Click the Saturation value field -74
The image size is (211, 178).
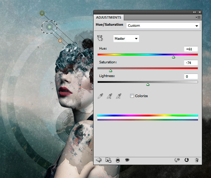coord(191,63)
